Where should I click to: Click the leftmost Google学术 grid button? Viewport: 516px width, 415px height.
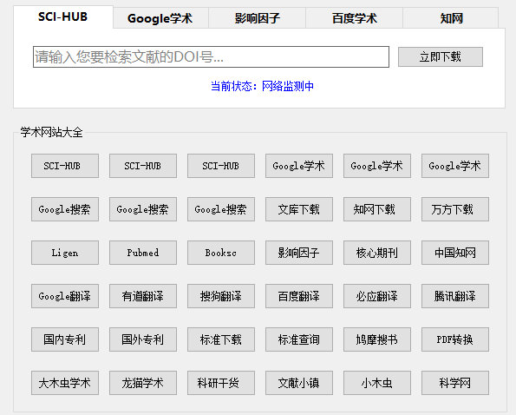(x=299, y=166)
